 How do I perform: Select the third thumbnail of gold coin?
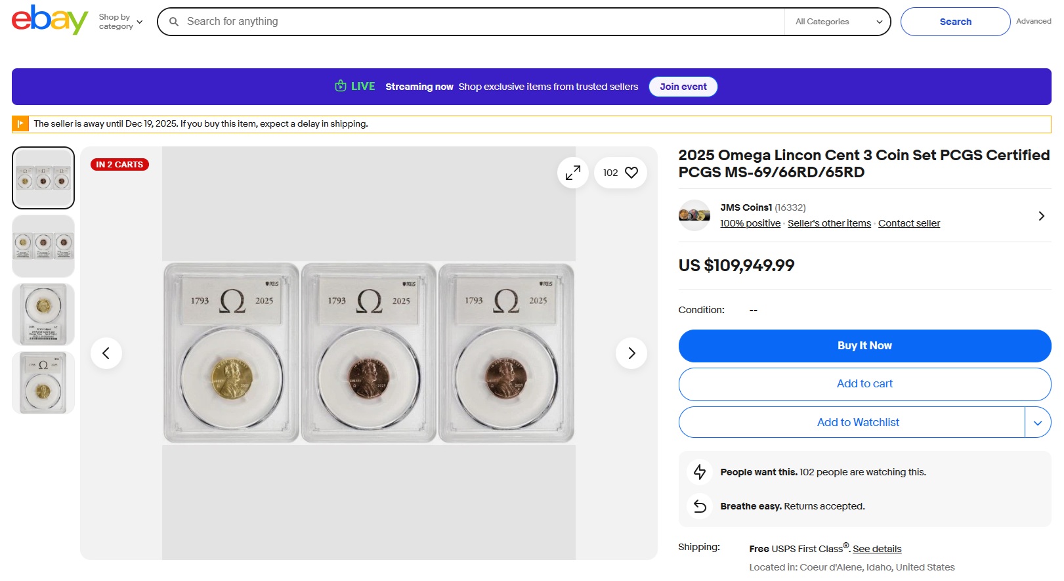click(x=43, y=314)
